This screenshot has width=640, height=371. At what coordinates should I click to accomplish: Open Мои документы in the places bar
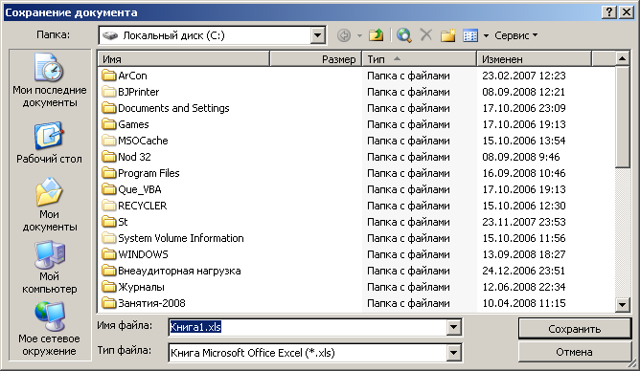click(50, 205)
